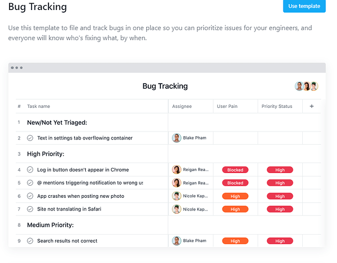Open Blake Pham avatar on row 2
The height and width of the screenshot is (263, 337).
coord(177,138)
